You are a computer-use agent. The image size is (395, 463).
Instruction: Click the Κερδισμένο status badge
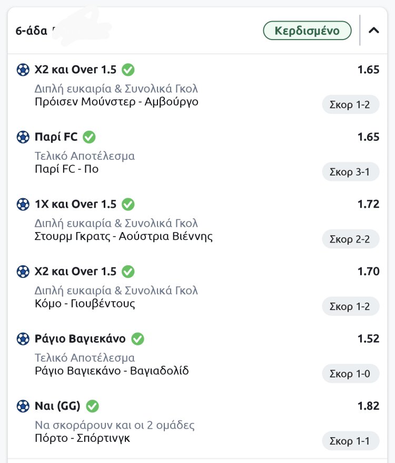pyautogui.click(x=308, y=31)
